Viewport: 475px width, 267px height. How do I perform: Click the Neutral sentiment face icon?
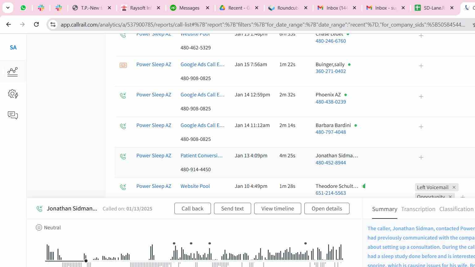click(x=39, y=227)
